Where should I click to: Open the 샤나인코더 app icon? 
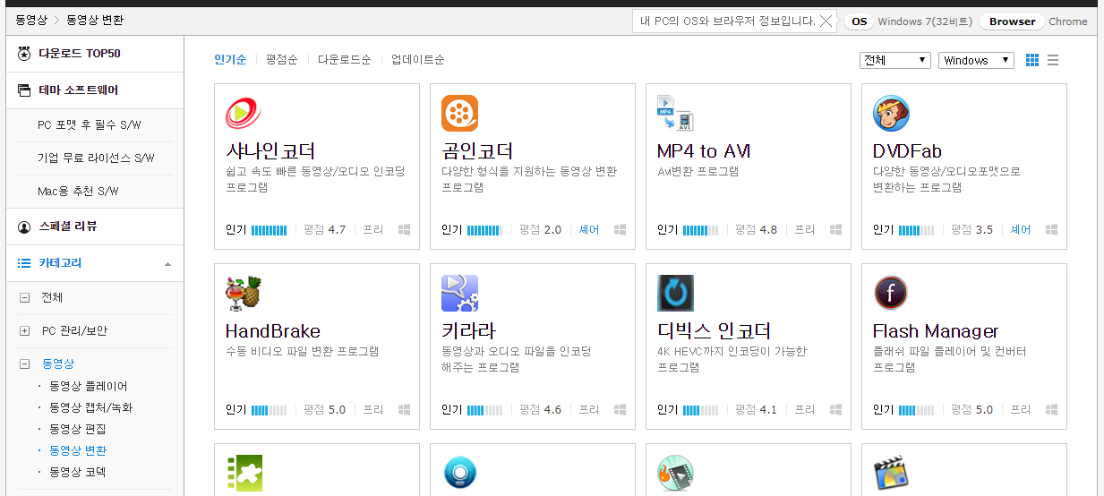click(244, 113)
